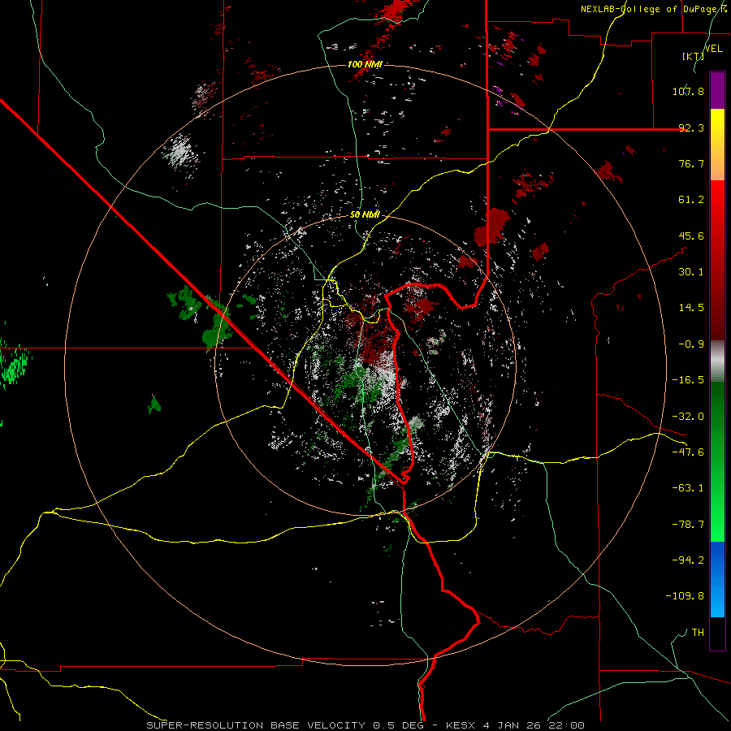Click the VEL legend title

pyautogui.click(x=713, y=49)
